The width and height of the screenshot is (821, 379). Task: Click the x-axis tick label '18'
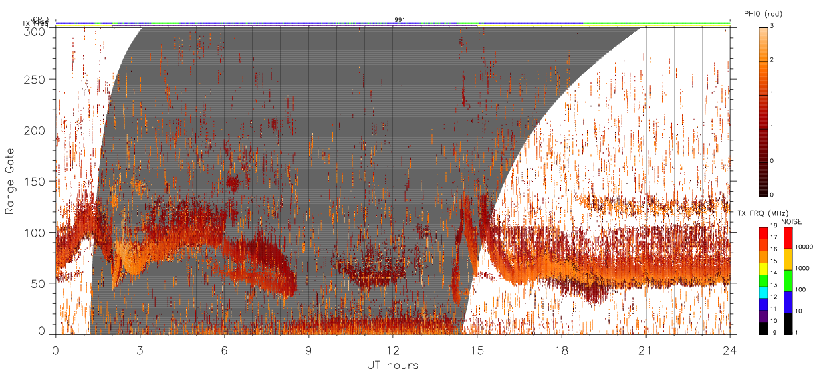[561, 350]
